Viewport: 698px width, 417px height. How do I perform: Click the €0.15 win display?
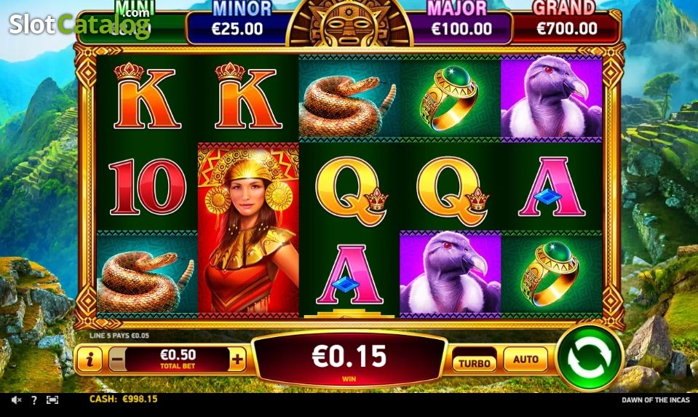tap(349, 360)
